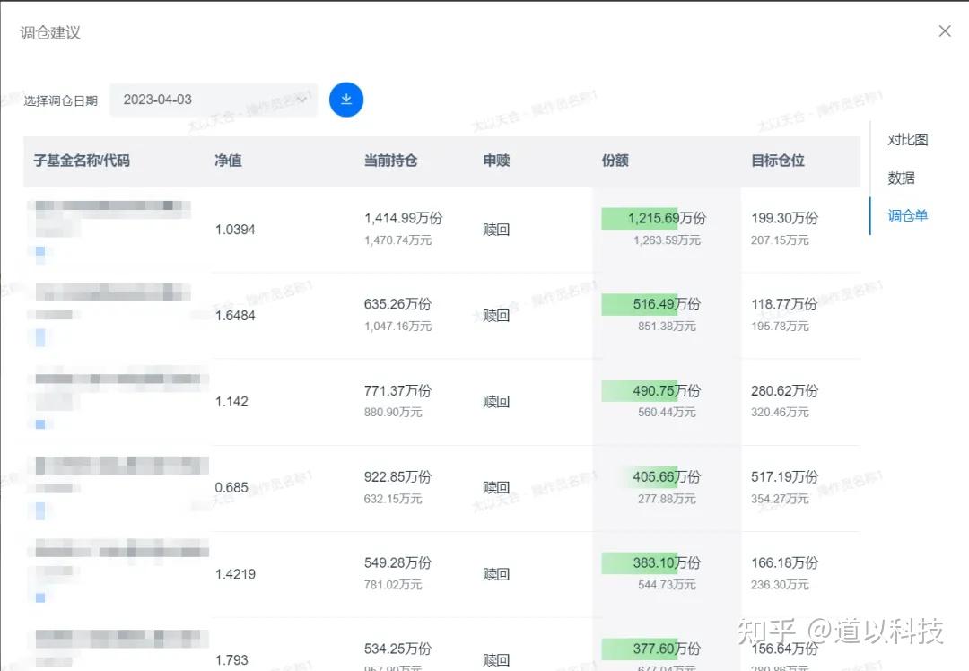Click the 1,414.99万份 current holding cell

[403, 218]
